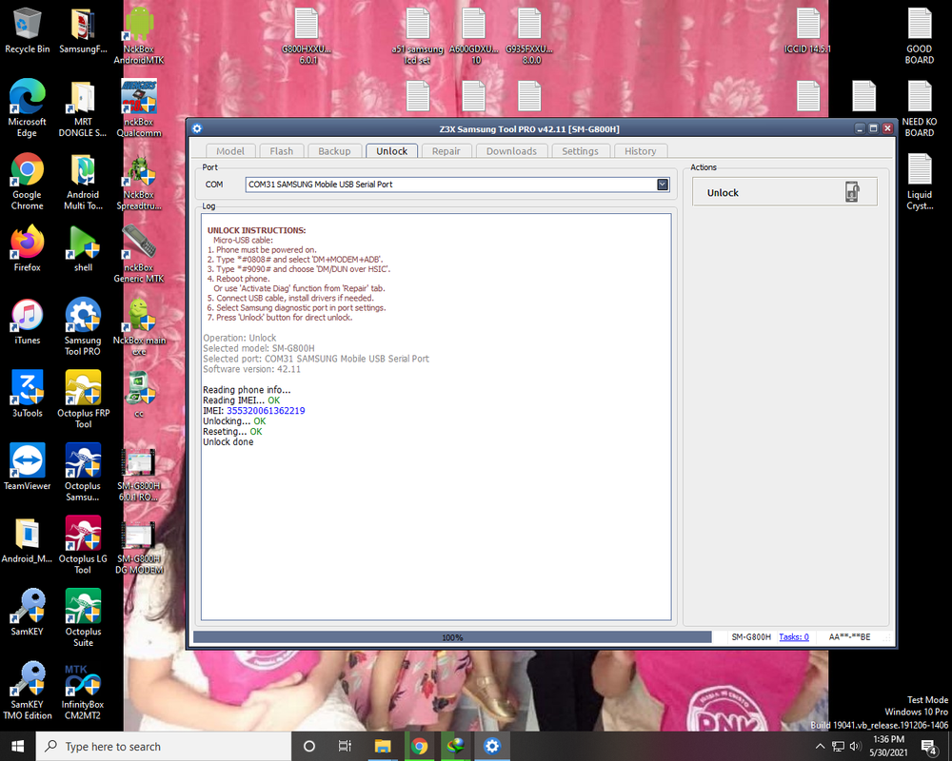Open the cc desktop icon

pos(138,395)
